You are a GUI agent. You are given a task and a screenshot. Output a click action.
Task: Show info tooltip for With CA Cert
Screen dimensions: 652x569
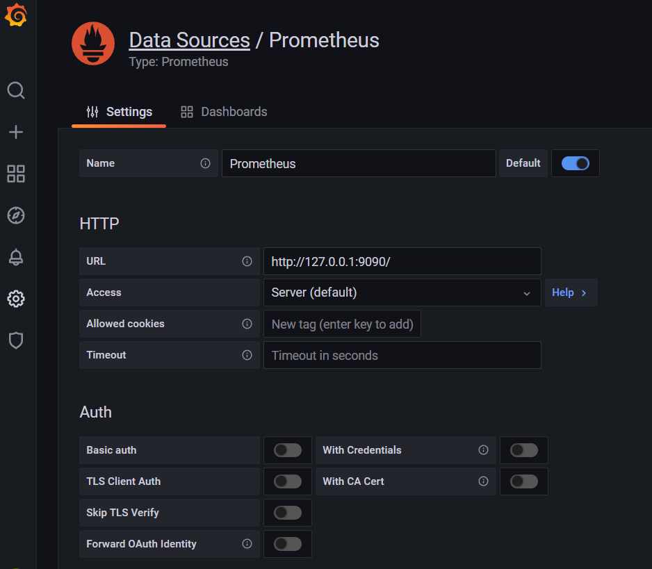(x=483, y=481)
